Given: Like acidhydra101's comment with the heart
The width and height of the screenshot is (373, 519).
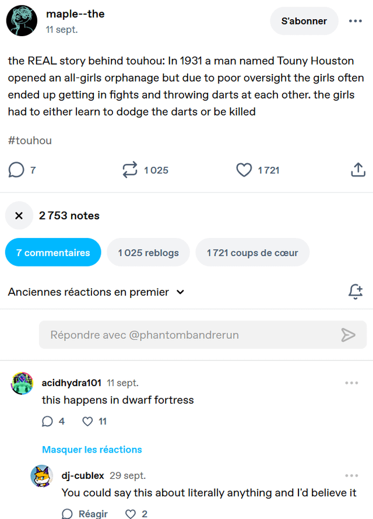Looking at the screenshot, I should (87, 421).
